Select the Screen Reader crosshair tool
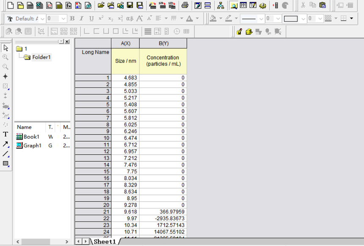 (x=6, y=76)
